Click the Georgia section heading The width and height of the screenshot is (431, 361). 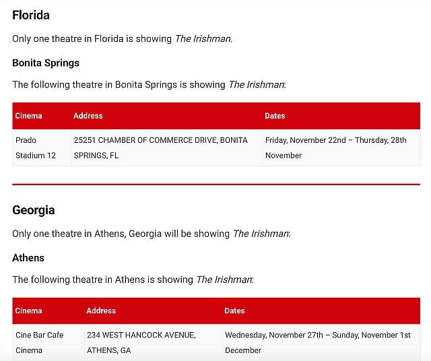(x=34, y=210)
